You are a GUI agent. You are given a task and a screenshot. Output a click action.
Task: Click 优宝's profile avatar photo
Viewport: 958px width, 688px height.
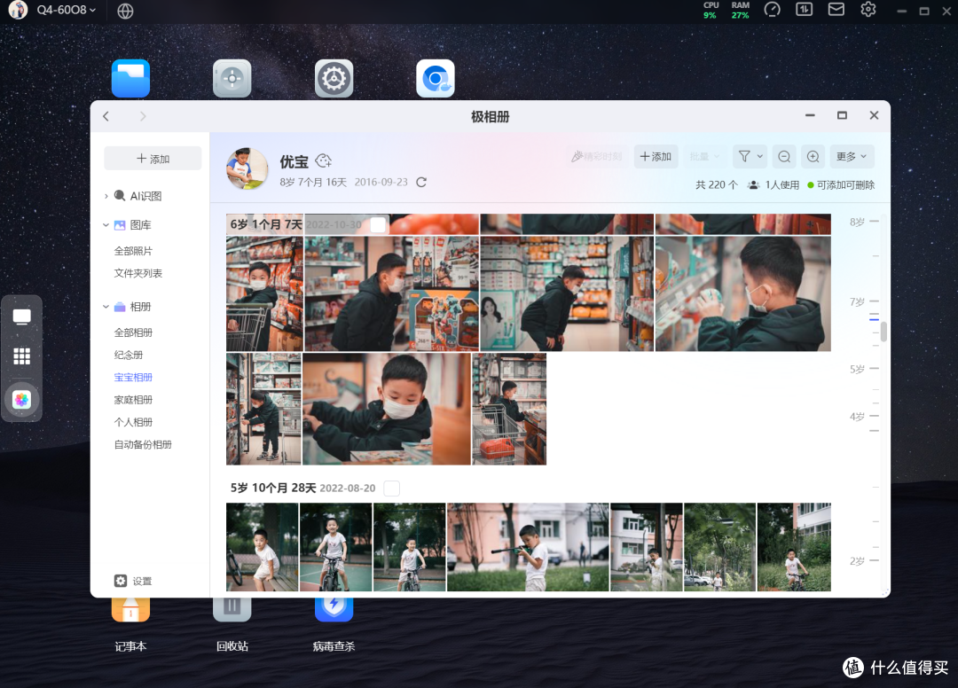tap(247, 168)
